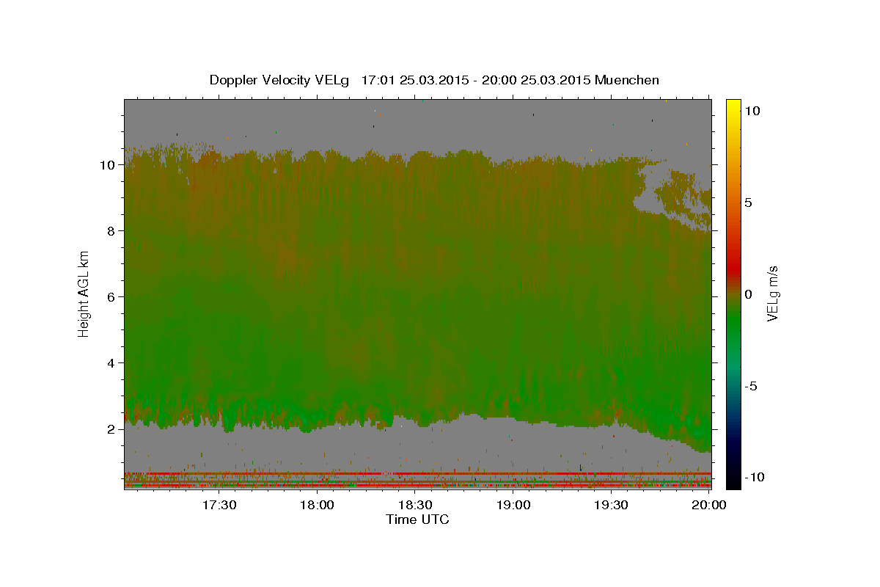Click the 'Height AGL km' axis title
The image size is (880, 587).
click(x=84, y=293)
